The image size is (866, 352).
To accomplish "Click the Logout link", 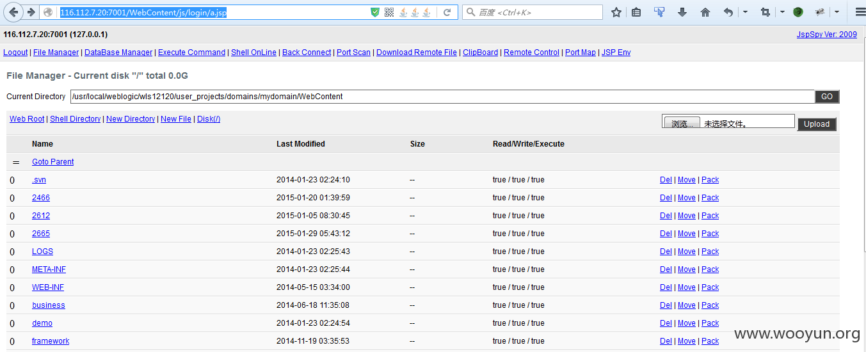I will coord(15,52).
